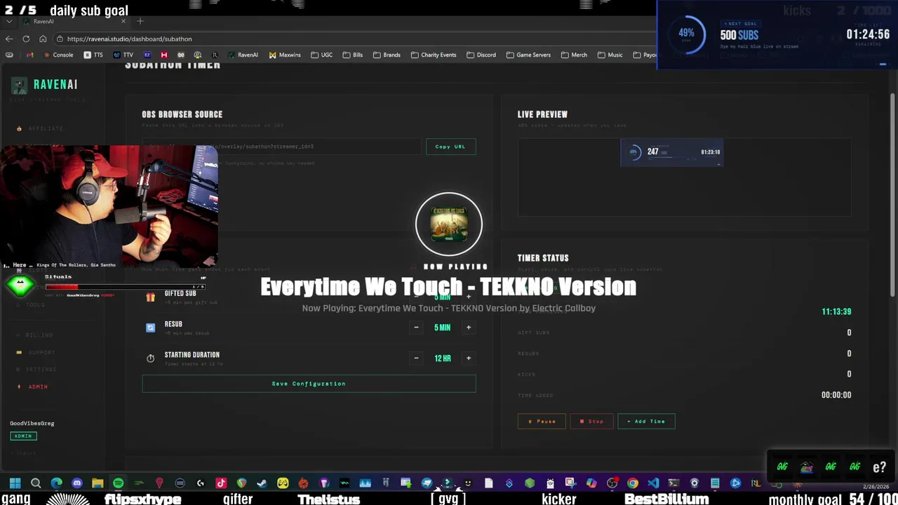Open File Explorer from taskbar

98,483
